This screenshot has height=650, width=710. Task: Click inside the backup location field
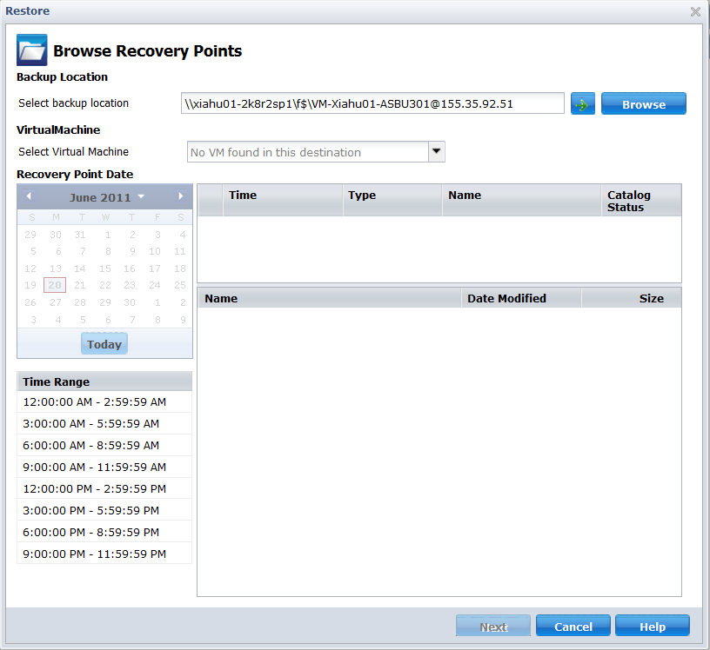tap(374, 103)
